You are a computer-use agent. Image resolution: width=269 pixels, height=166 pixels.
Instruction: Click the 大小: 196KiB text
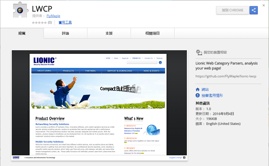coord(206,119)
